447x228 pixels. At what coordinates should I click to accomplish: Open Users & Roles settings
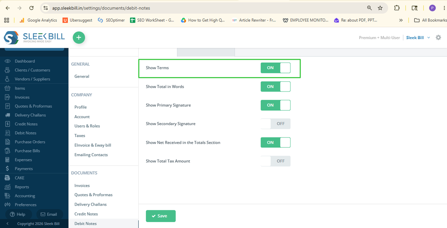point(87,126)
